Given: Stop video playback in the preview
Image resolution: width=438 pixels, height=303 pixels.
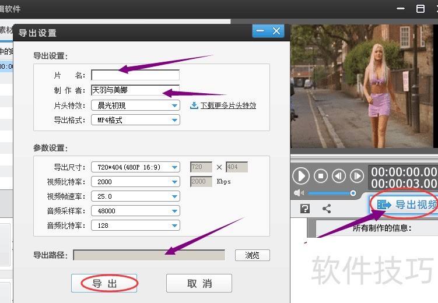Looking at the screenshot, I should 320,175.
